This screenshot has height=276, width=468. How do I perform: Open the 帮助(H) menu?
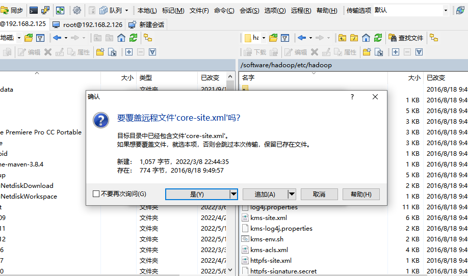tap(327, 11)
